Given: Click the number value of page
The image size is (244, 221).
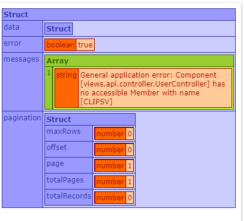Looking at the screenshot, I should 130,166.
